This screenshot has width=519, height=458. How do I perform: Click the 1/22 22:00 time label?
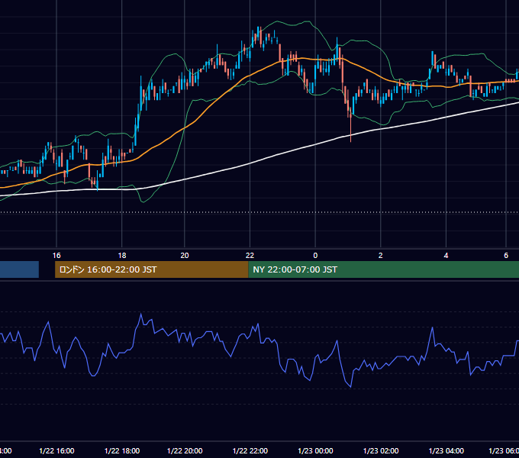tap(250, 450)
